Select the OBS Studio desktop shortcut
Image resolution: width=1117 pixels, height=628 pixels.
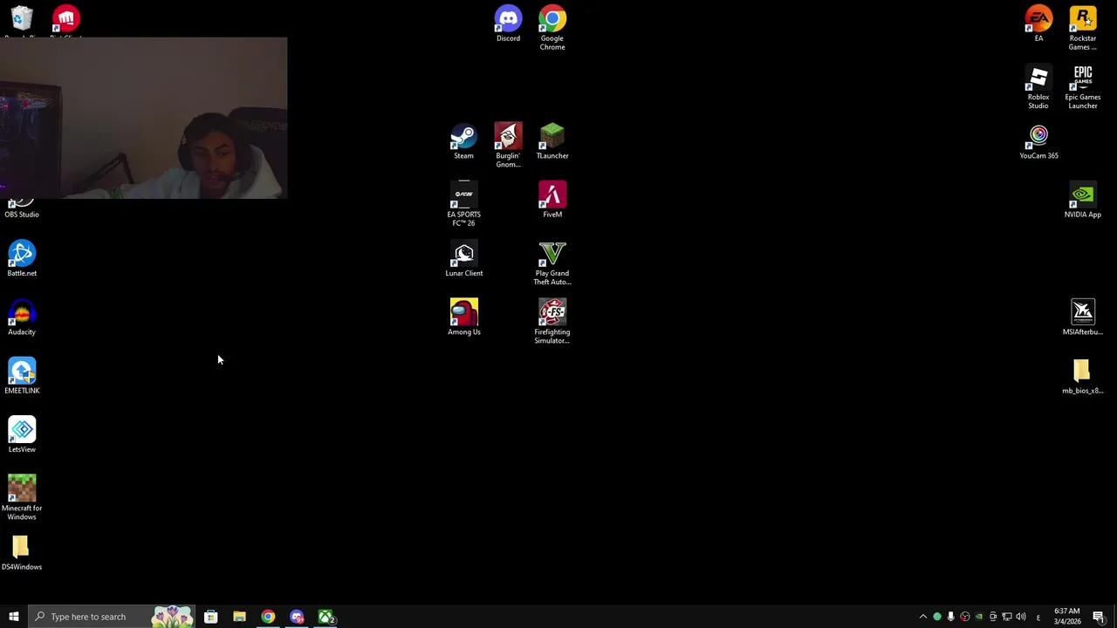click(22, 209)
